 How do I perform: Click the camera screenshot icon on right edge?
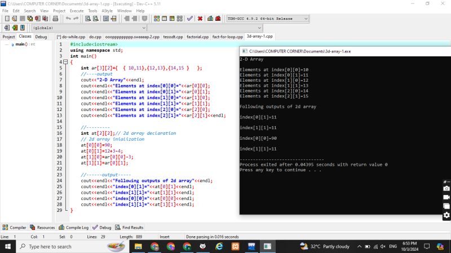pos(446,189)
